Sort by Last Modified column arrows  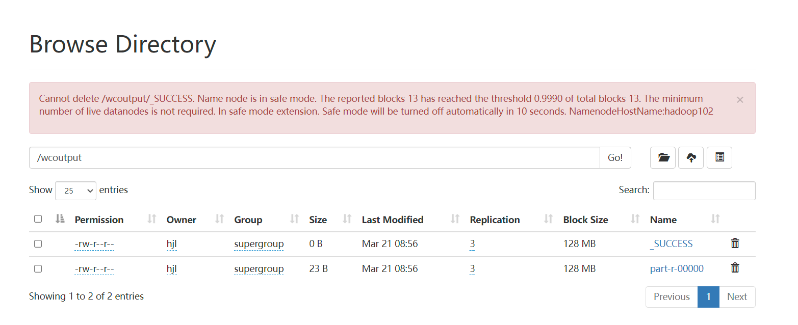tap(454, 219)
